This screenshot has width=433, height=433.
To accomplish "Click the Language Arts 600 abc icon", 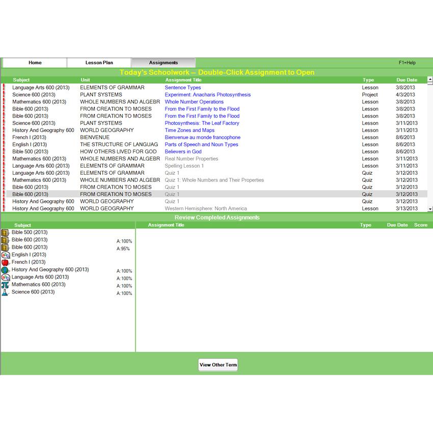I will tap(5, 278).
